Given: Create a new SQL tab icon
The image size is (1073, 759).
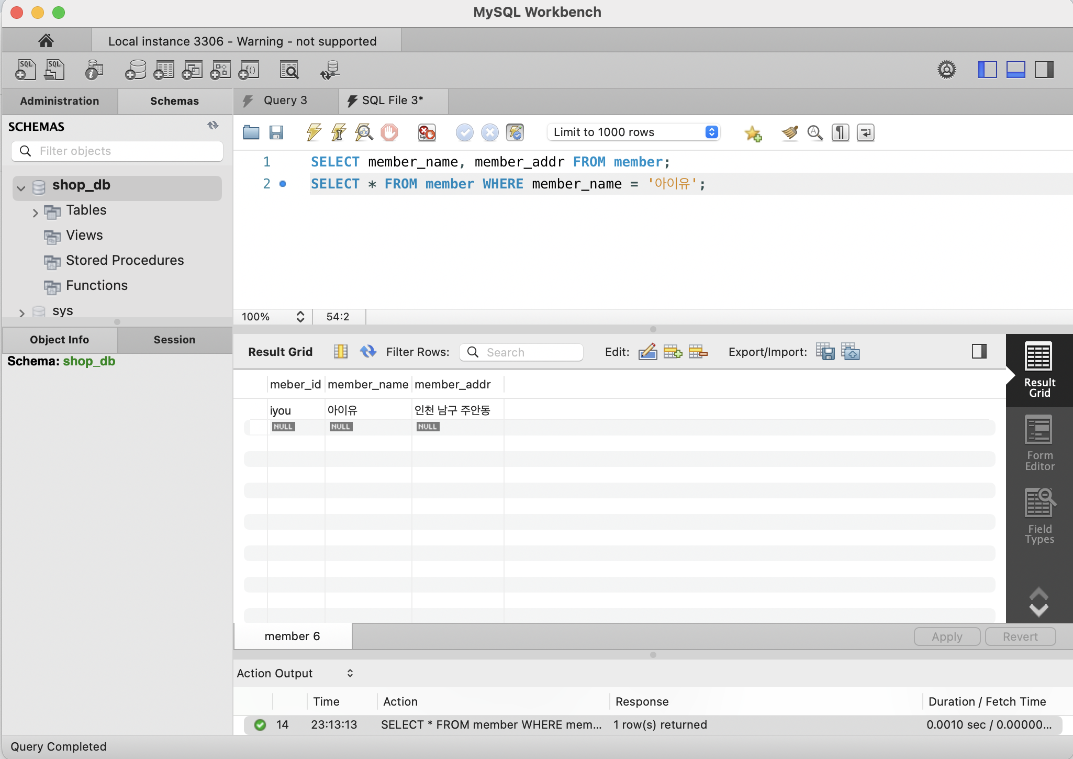Looking at the screenshot, I should [x=25, y=70].
